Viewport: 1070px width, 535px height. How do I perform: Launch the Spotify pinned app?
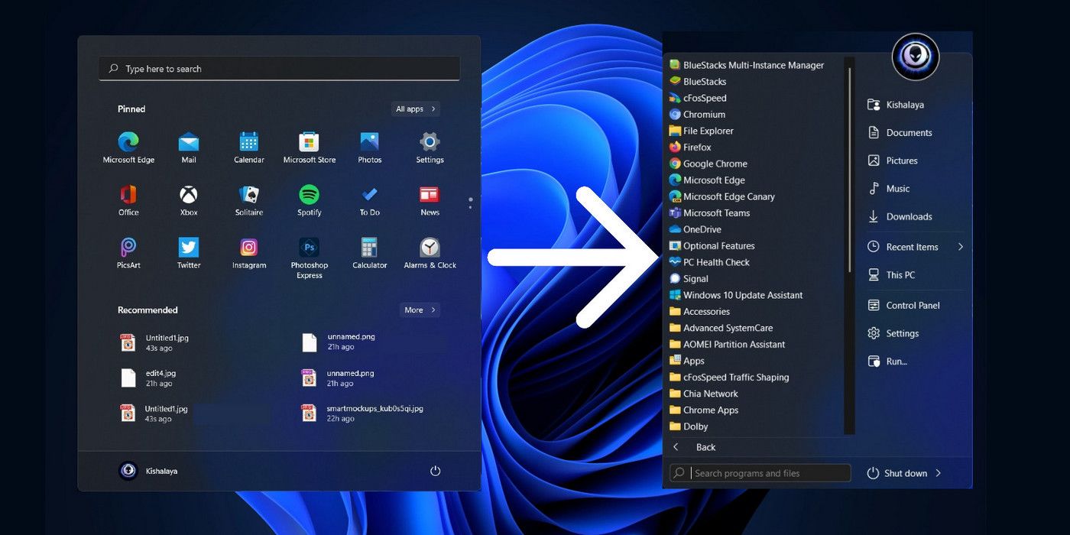[x=309, y=195]
